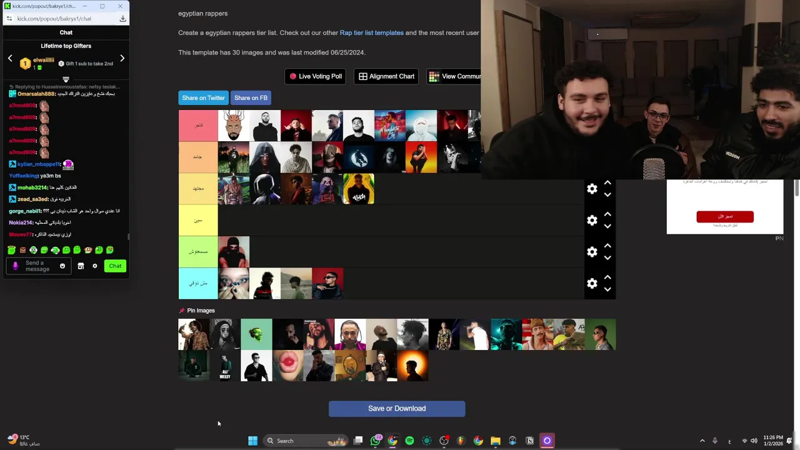
Task: Move the مسمعتوش tier row down
Action: (607, 257)
